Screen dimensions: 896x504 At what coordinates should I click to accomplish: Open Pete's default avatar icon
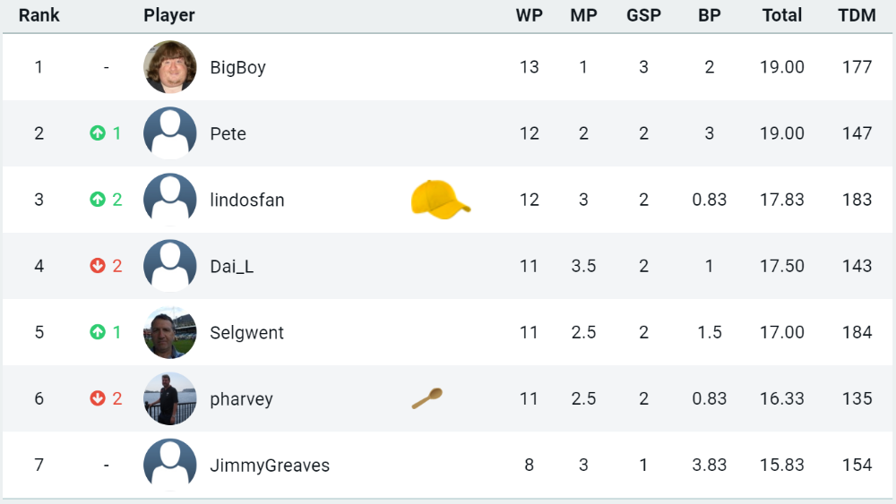[x=169, y=133]
